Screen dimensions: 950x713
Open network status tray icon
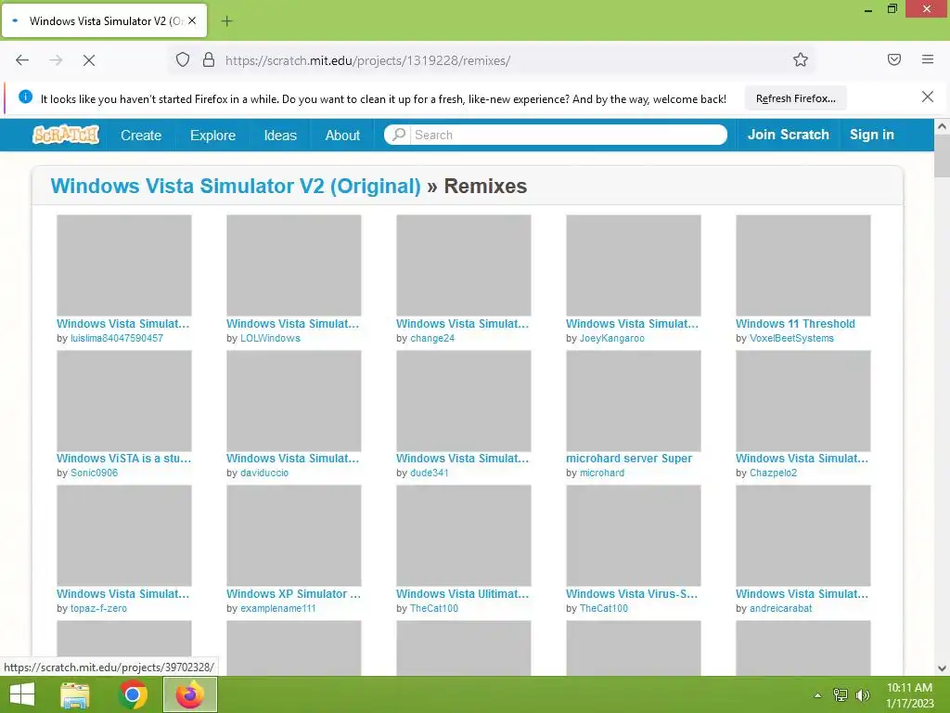(x=841, y=695)
